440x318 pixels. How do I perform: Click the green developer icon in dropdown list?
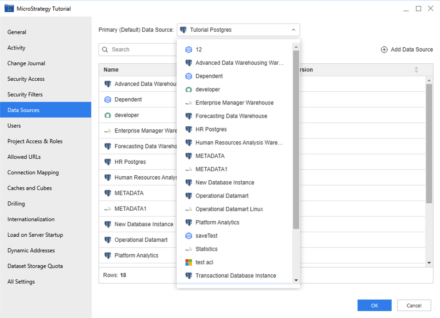tap(188, 89)
